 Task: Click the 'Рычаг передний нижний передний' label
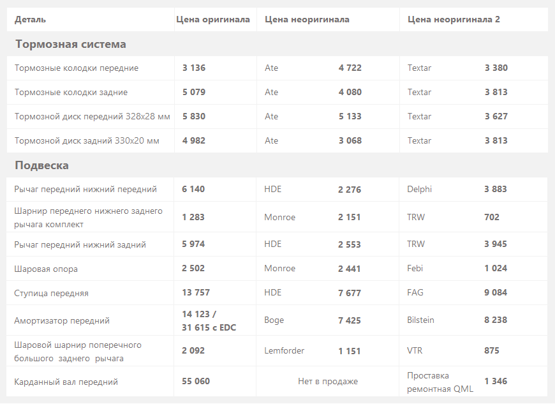85,190
